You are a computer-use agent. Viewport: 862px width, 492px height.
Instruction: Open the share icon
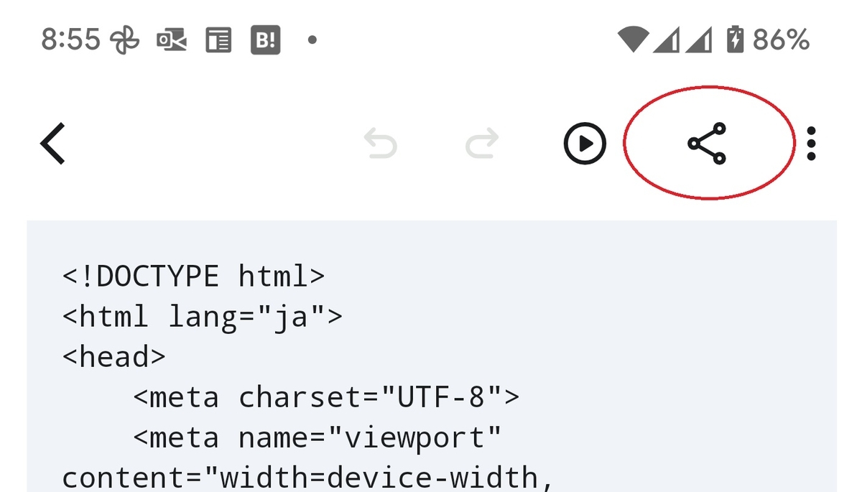pos(708,144)
